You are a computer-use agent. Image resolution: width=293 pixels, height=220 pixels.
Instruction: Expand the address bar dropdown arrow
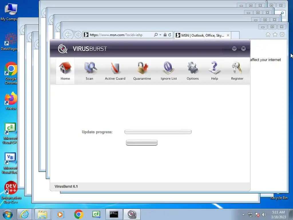pos(160,35)
